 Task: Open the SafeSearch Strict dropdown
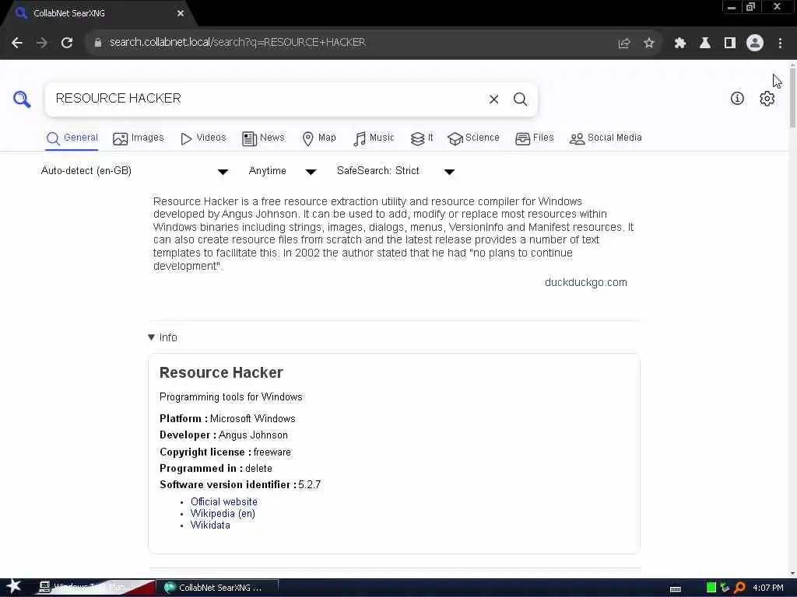pos(395,171)
